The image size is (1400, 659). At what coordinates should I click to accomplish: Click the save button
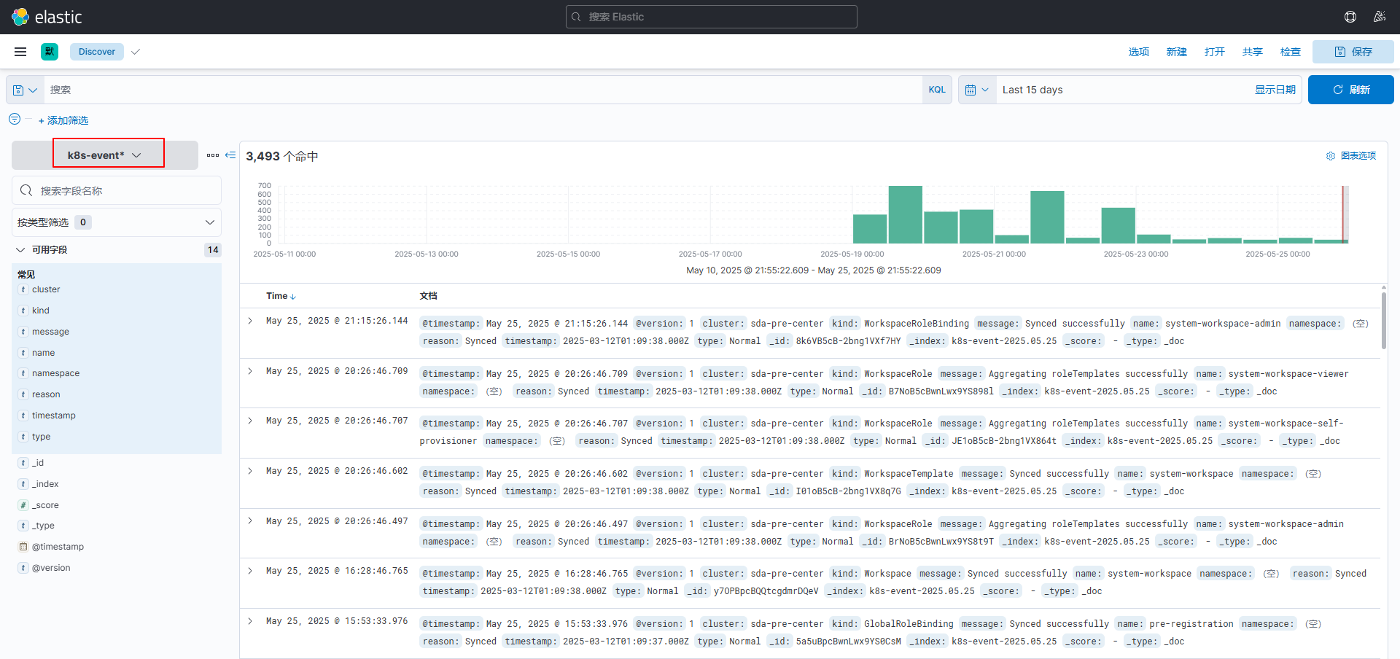tap(1353, 52)
